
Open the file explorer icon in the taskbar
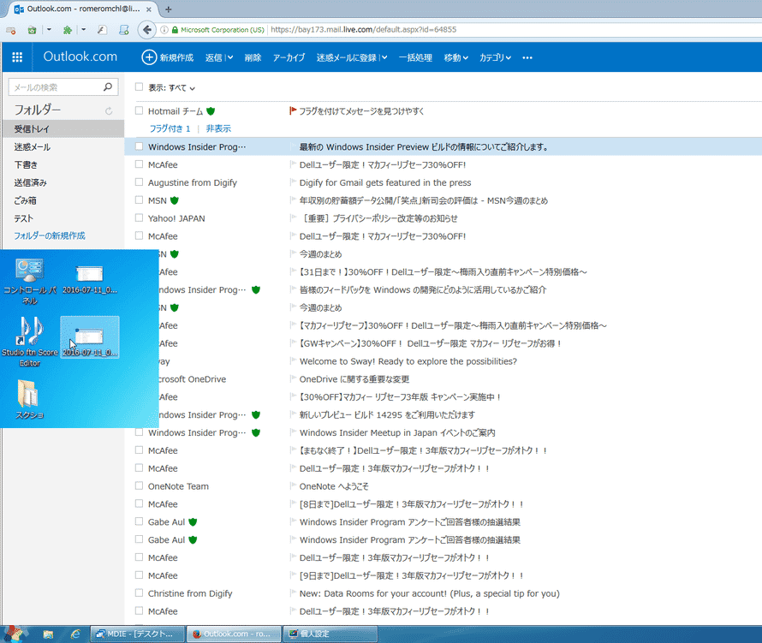48,634
